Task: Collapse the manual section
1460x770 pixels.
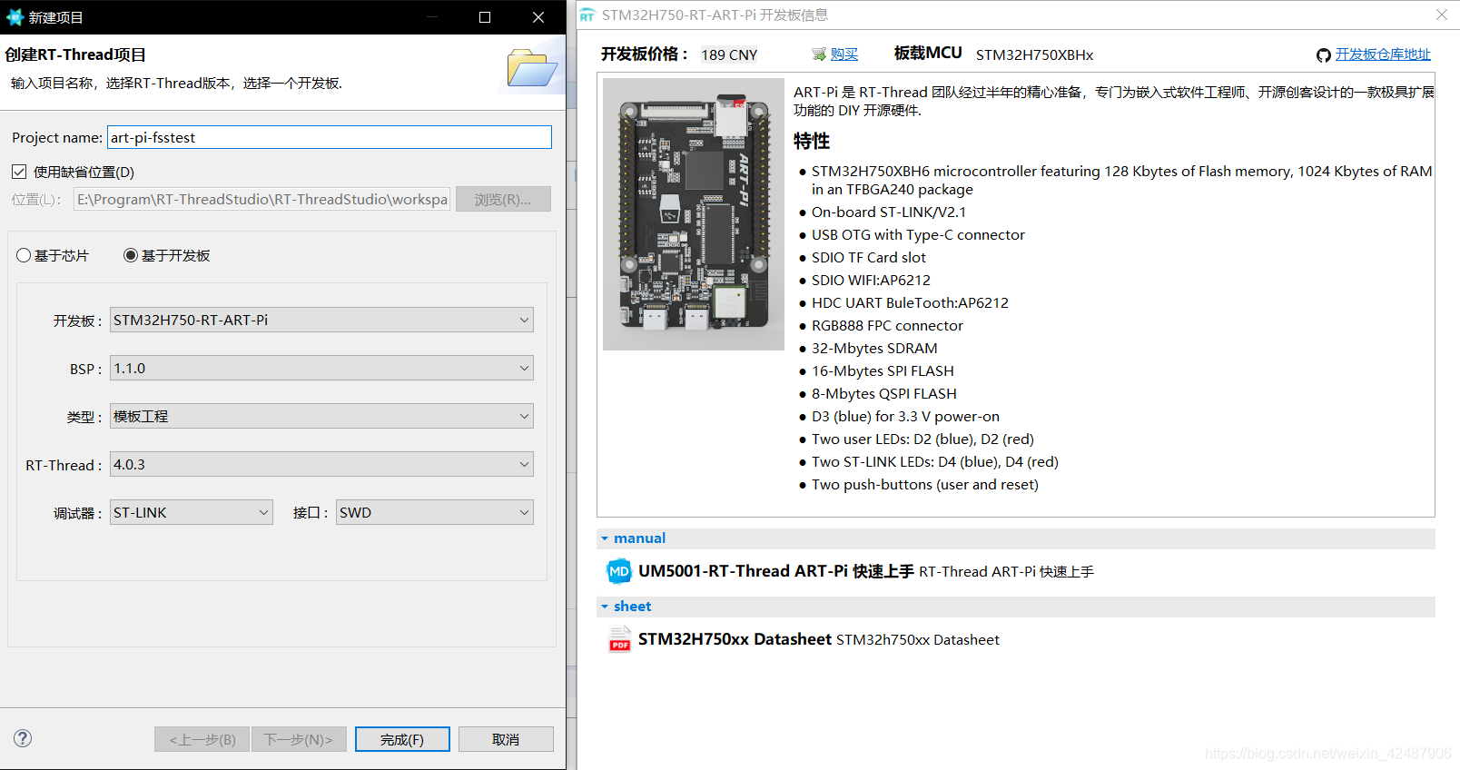Action: point(605,538)
